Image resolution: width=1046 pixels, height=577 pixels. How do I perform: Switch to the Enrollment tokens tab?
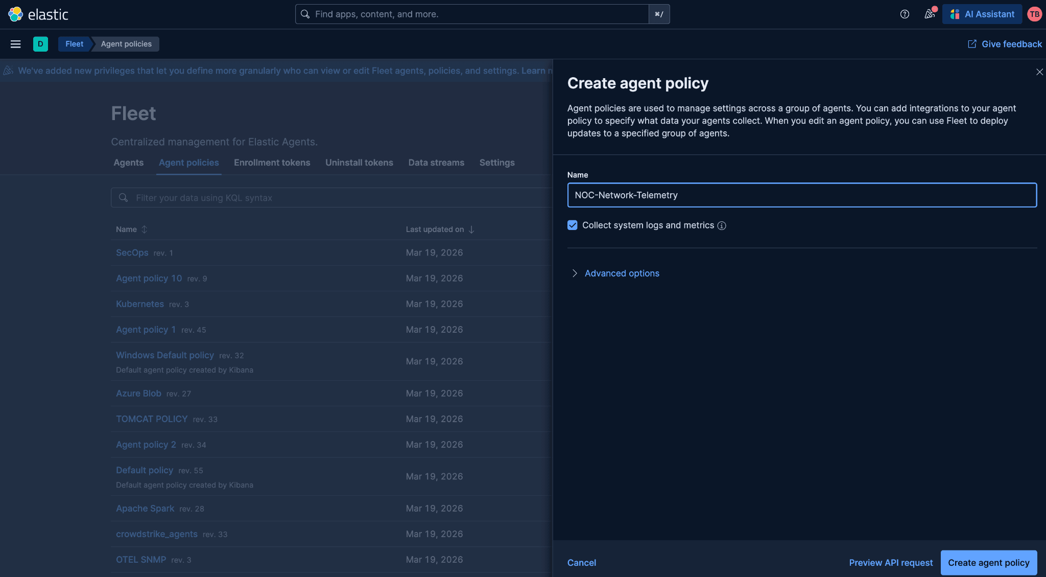(x=272, y=163)
